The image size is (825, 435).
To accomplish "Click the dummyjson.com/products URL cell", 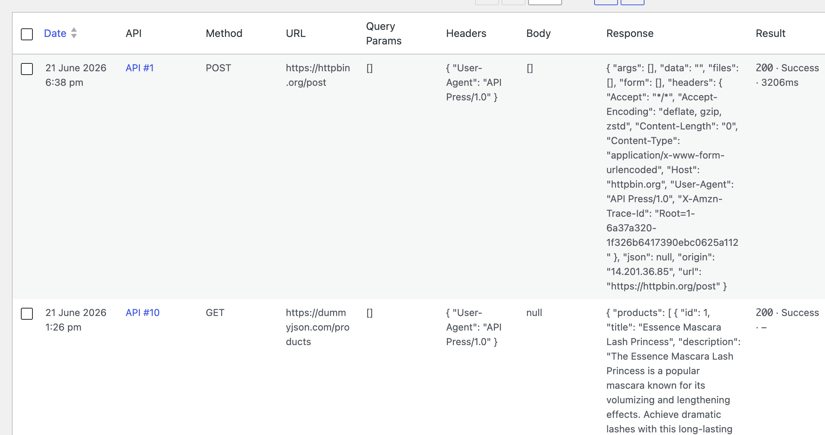I will point(317,327).
